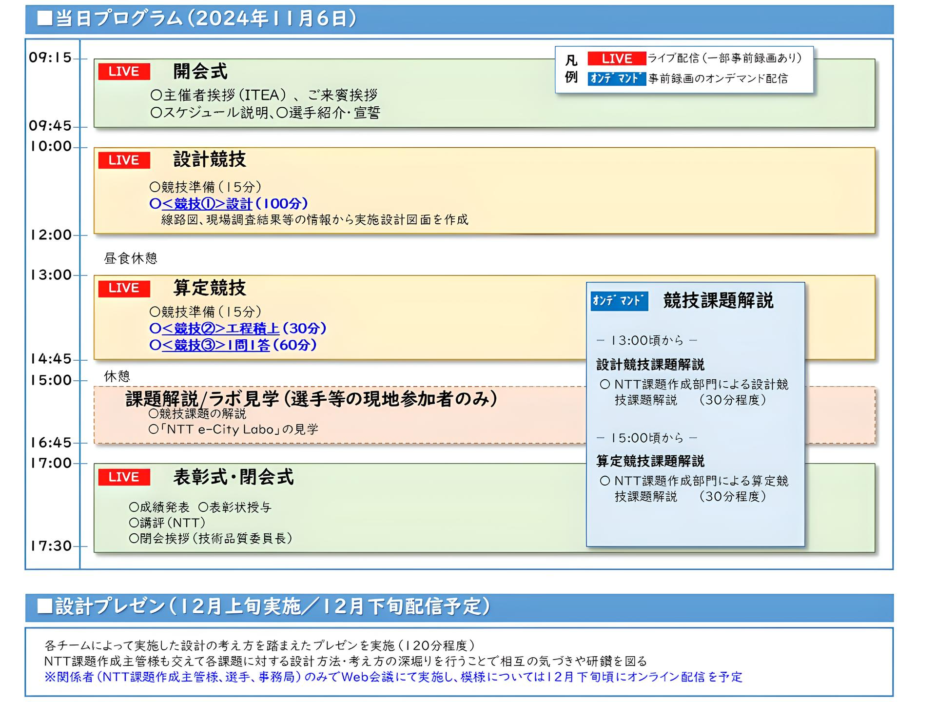
Task: Click the 算定競技 title
Action: [x=210, y=288]
